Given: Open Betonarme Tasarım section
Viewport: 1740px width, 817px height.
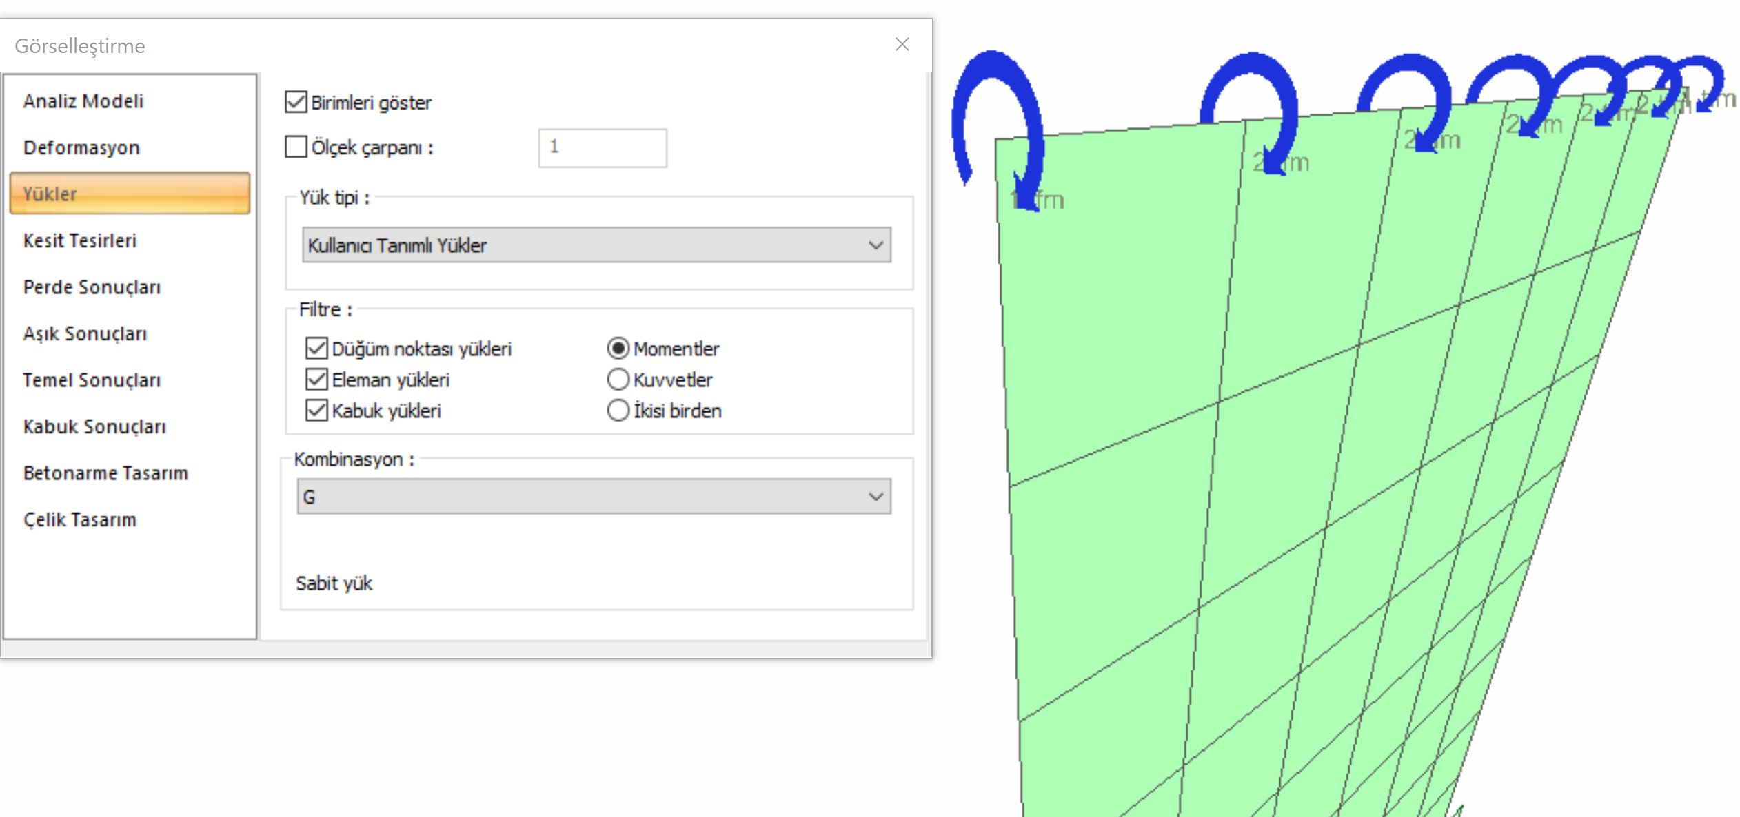Looking at the screenshot, I should tap(105, 473).
